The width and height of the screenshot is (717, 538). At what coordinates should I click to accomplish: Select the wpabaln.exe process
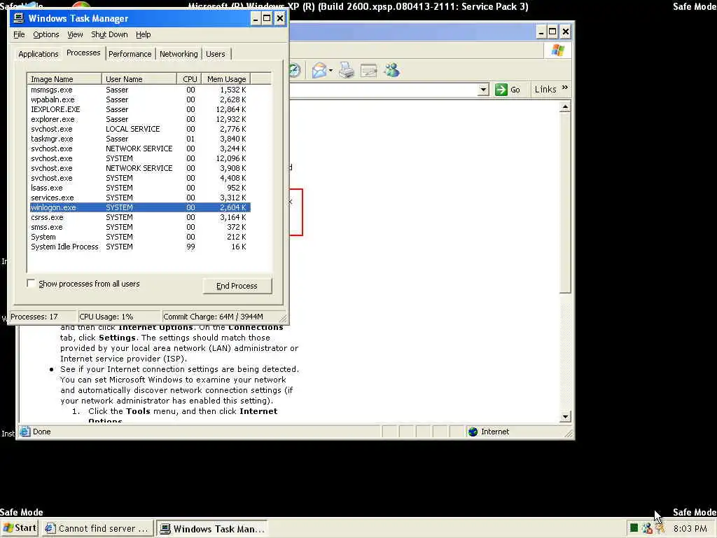[139, 99]
